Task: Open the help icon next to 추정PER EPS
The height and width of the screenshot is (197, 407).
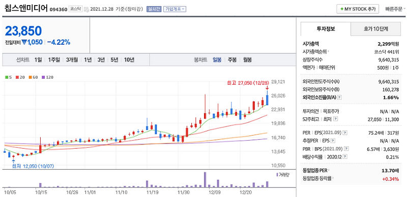Action: (333, 141)
